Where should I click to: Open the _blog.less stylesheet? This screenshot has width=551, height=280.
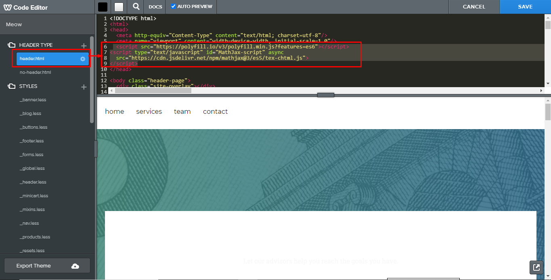[30, 114]
